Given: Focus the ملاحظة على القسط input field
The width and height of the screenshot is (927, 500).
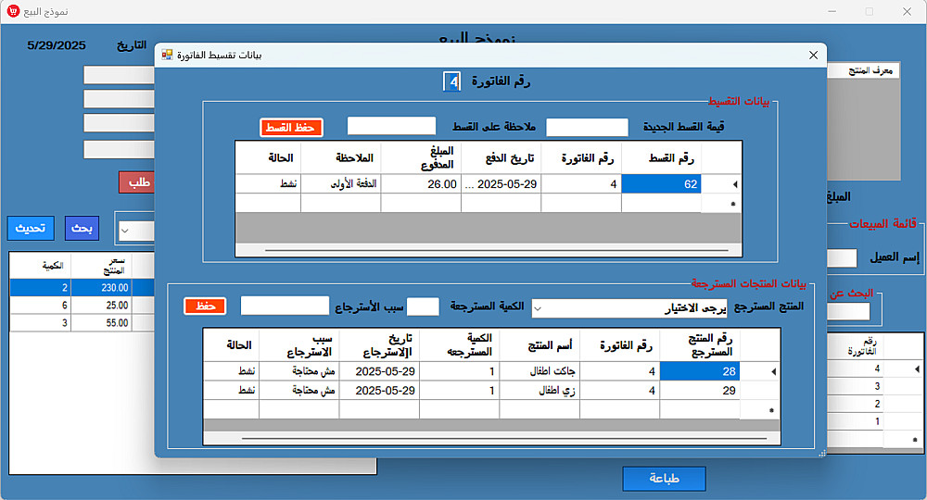Looking at the screenshot, I should (391, 126).
